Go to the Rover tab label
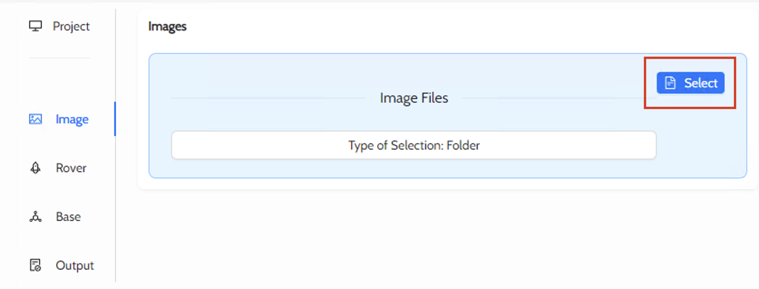This screenshot has height=289, width=759. (x=71, y=168)
